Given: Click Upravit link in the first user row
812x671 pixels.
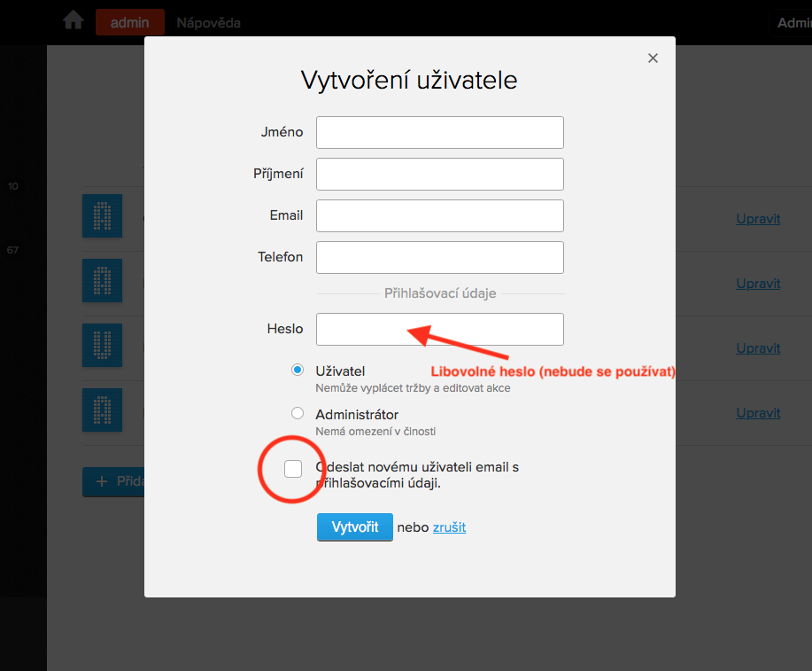Looking at the screenshot, I should point(758,218).
